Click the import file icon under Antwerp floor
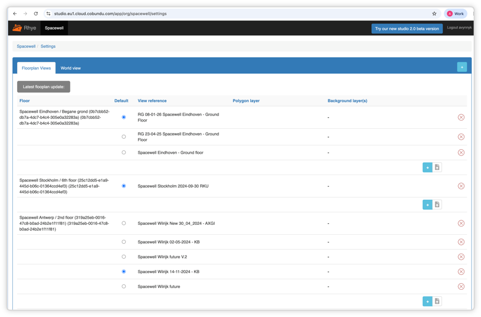The image size is (481, 317). (437, 301)
